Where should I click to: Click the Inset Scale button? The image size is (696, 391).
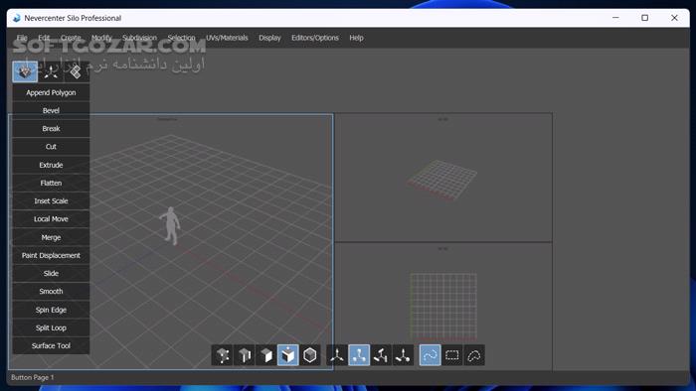51,201
